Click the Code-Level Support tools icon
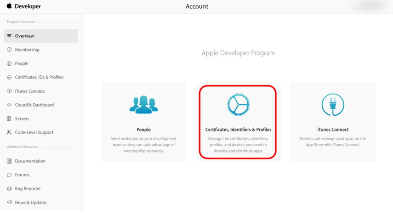Image resolution: width=393 pixels, height=215 pixels. [x=9, y=132]
